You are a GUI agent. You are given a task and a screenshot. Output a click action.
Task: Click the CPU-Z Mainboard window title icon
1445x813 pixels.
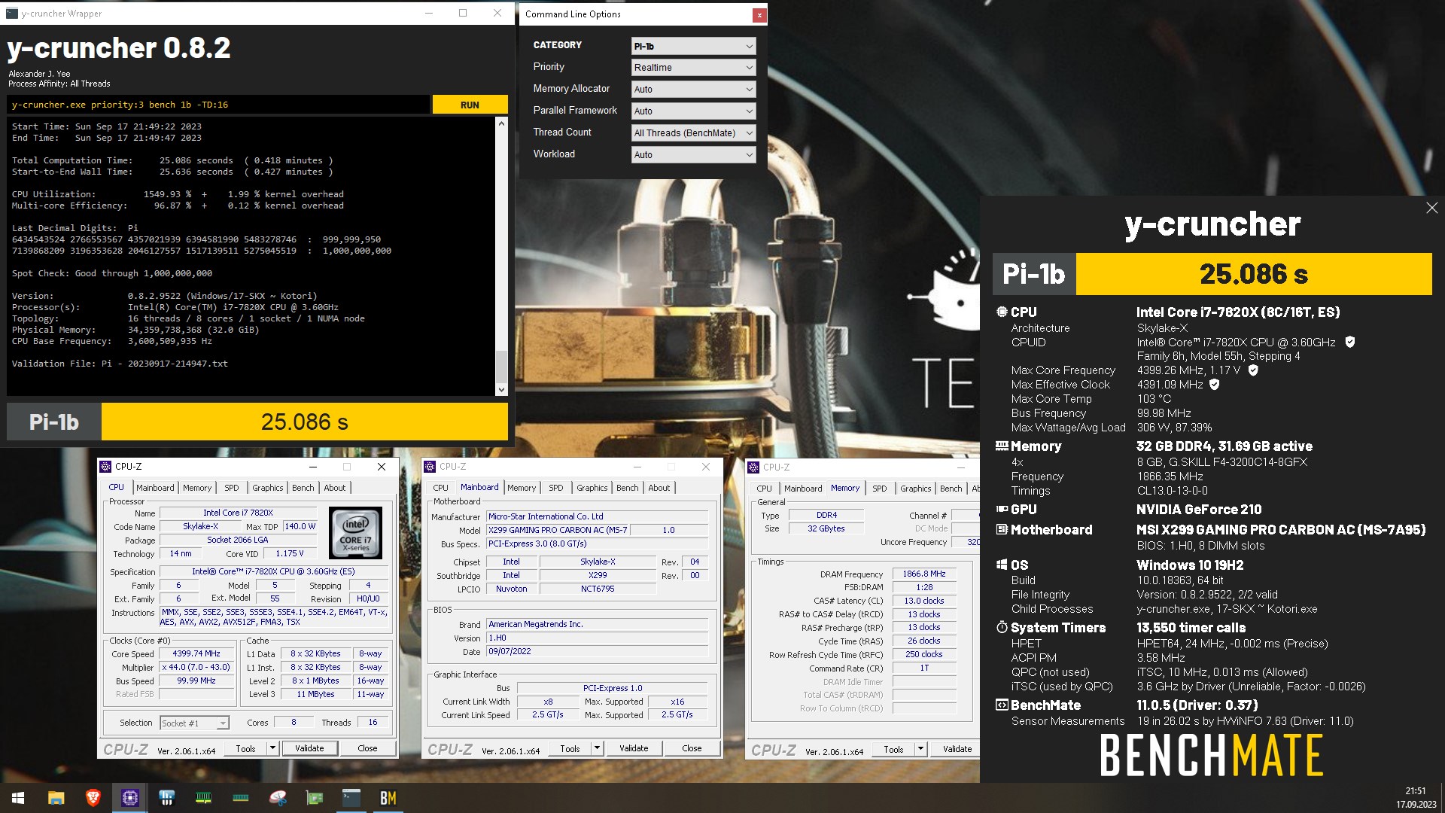click(x=430, y=467)
